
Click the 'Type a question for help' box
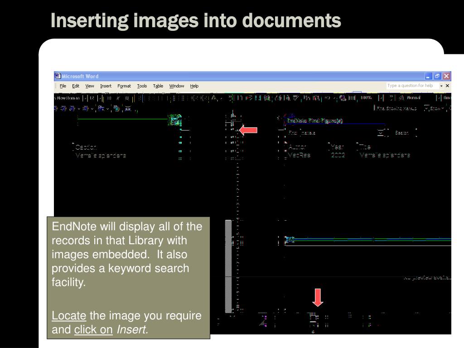tap(412, 86)
